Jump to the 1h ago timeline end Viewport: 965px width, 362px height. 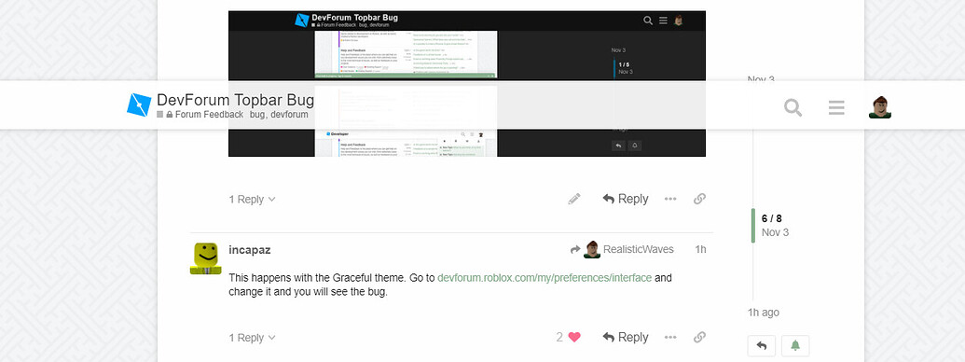pyautogui.click(x=763, y=313)
